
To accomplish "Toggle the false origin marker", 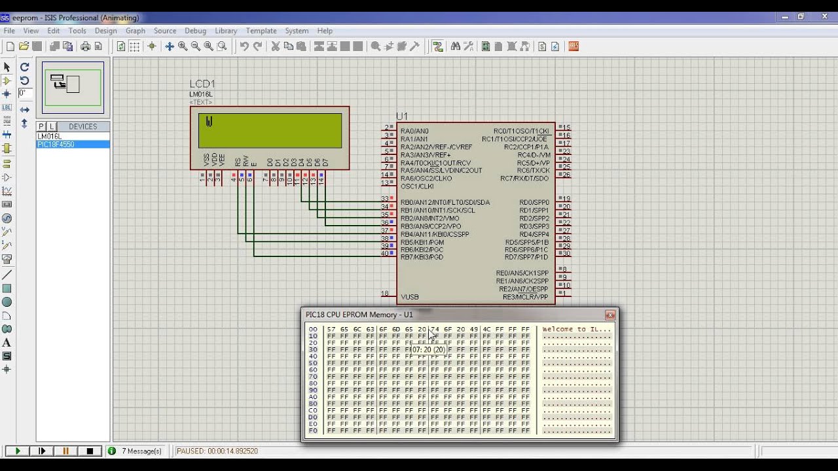I will [x=152, y=46].
